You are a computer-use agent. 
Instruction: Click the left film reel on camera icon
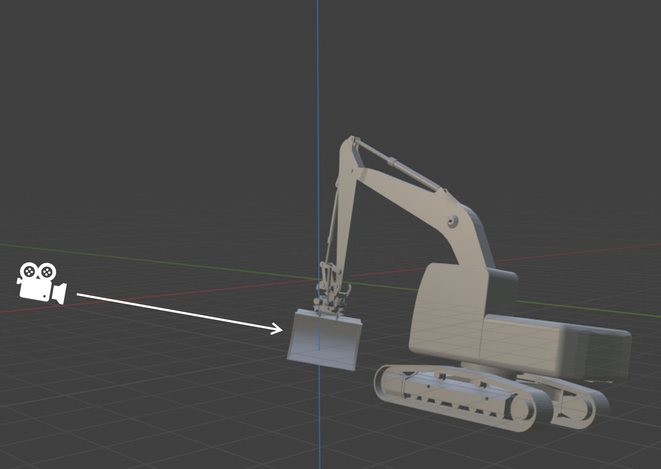pyautogui.click(x=29, y=271)
